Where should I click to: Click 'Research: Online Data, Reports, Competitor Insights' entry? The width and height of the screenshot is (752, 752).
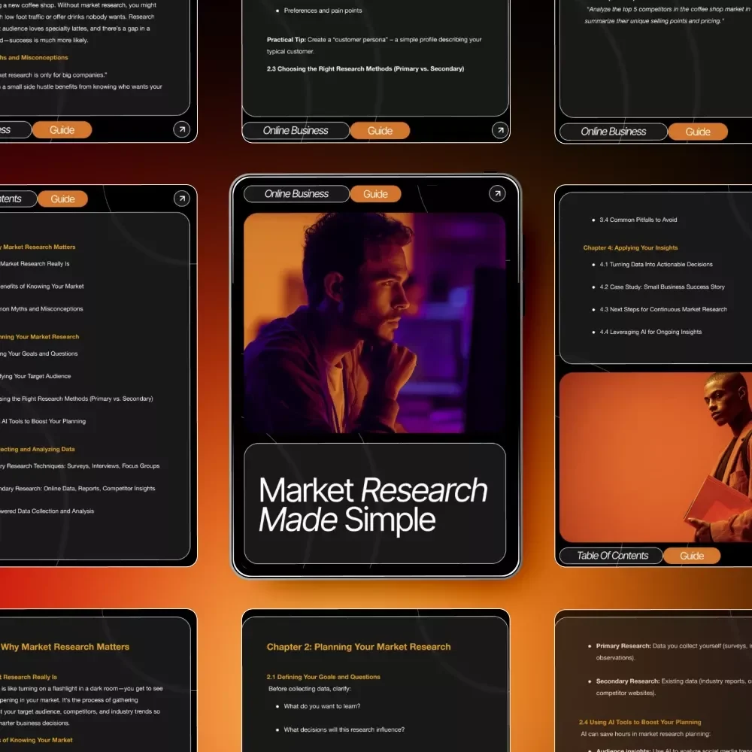tap(77, 488)
